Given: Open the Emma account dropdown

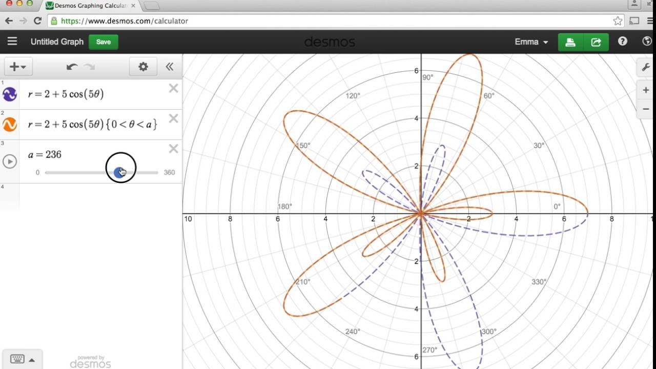Looking at the screenshot, I should (x=531, y=42).
